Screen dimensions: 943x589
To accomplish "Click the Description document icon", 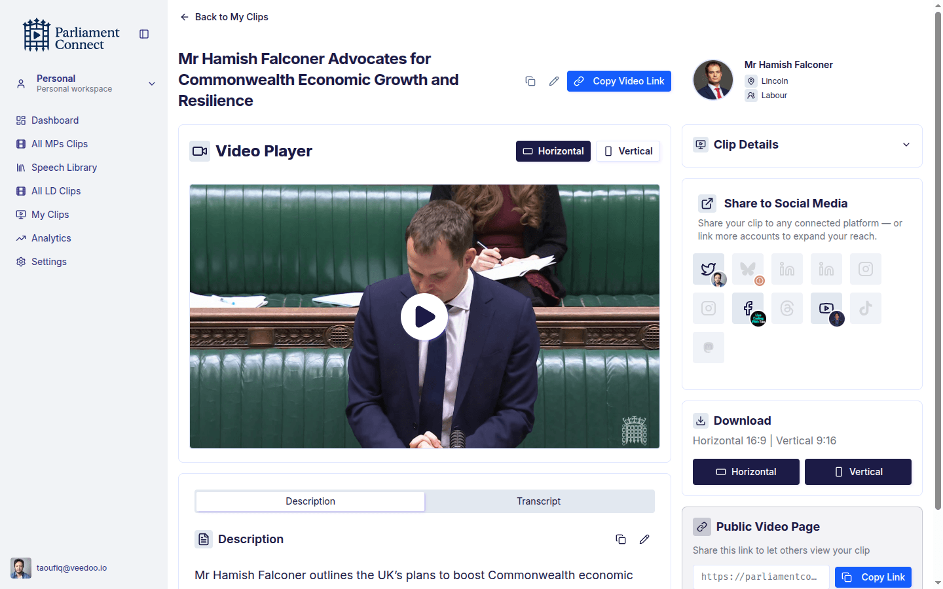I will point(204,539).
